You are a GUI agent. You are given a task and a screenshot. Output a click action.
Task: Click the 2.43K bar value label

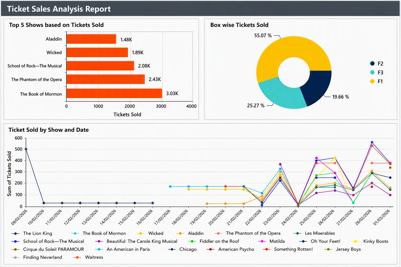155,79
